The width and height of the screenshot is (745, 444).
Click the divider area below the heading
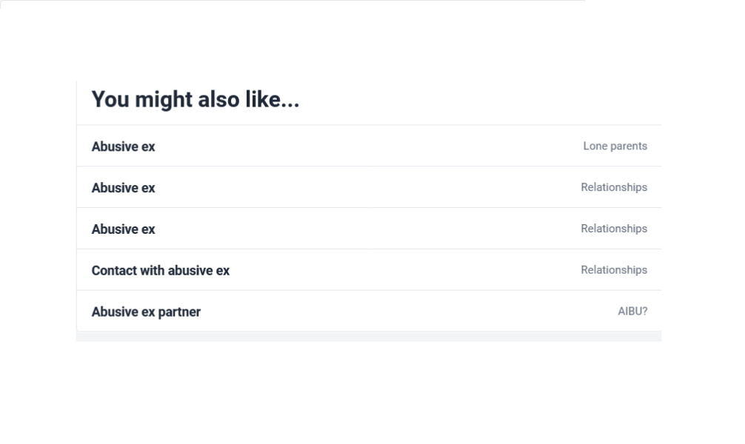[370, 125]
